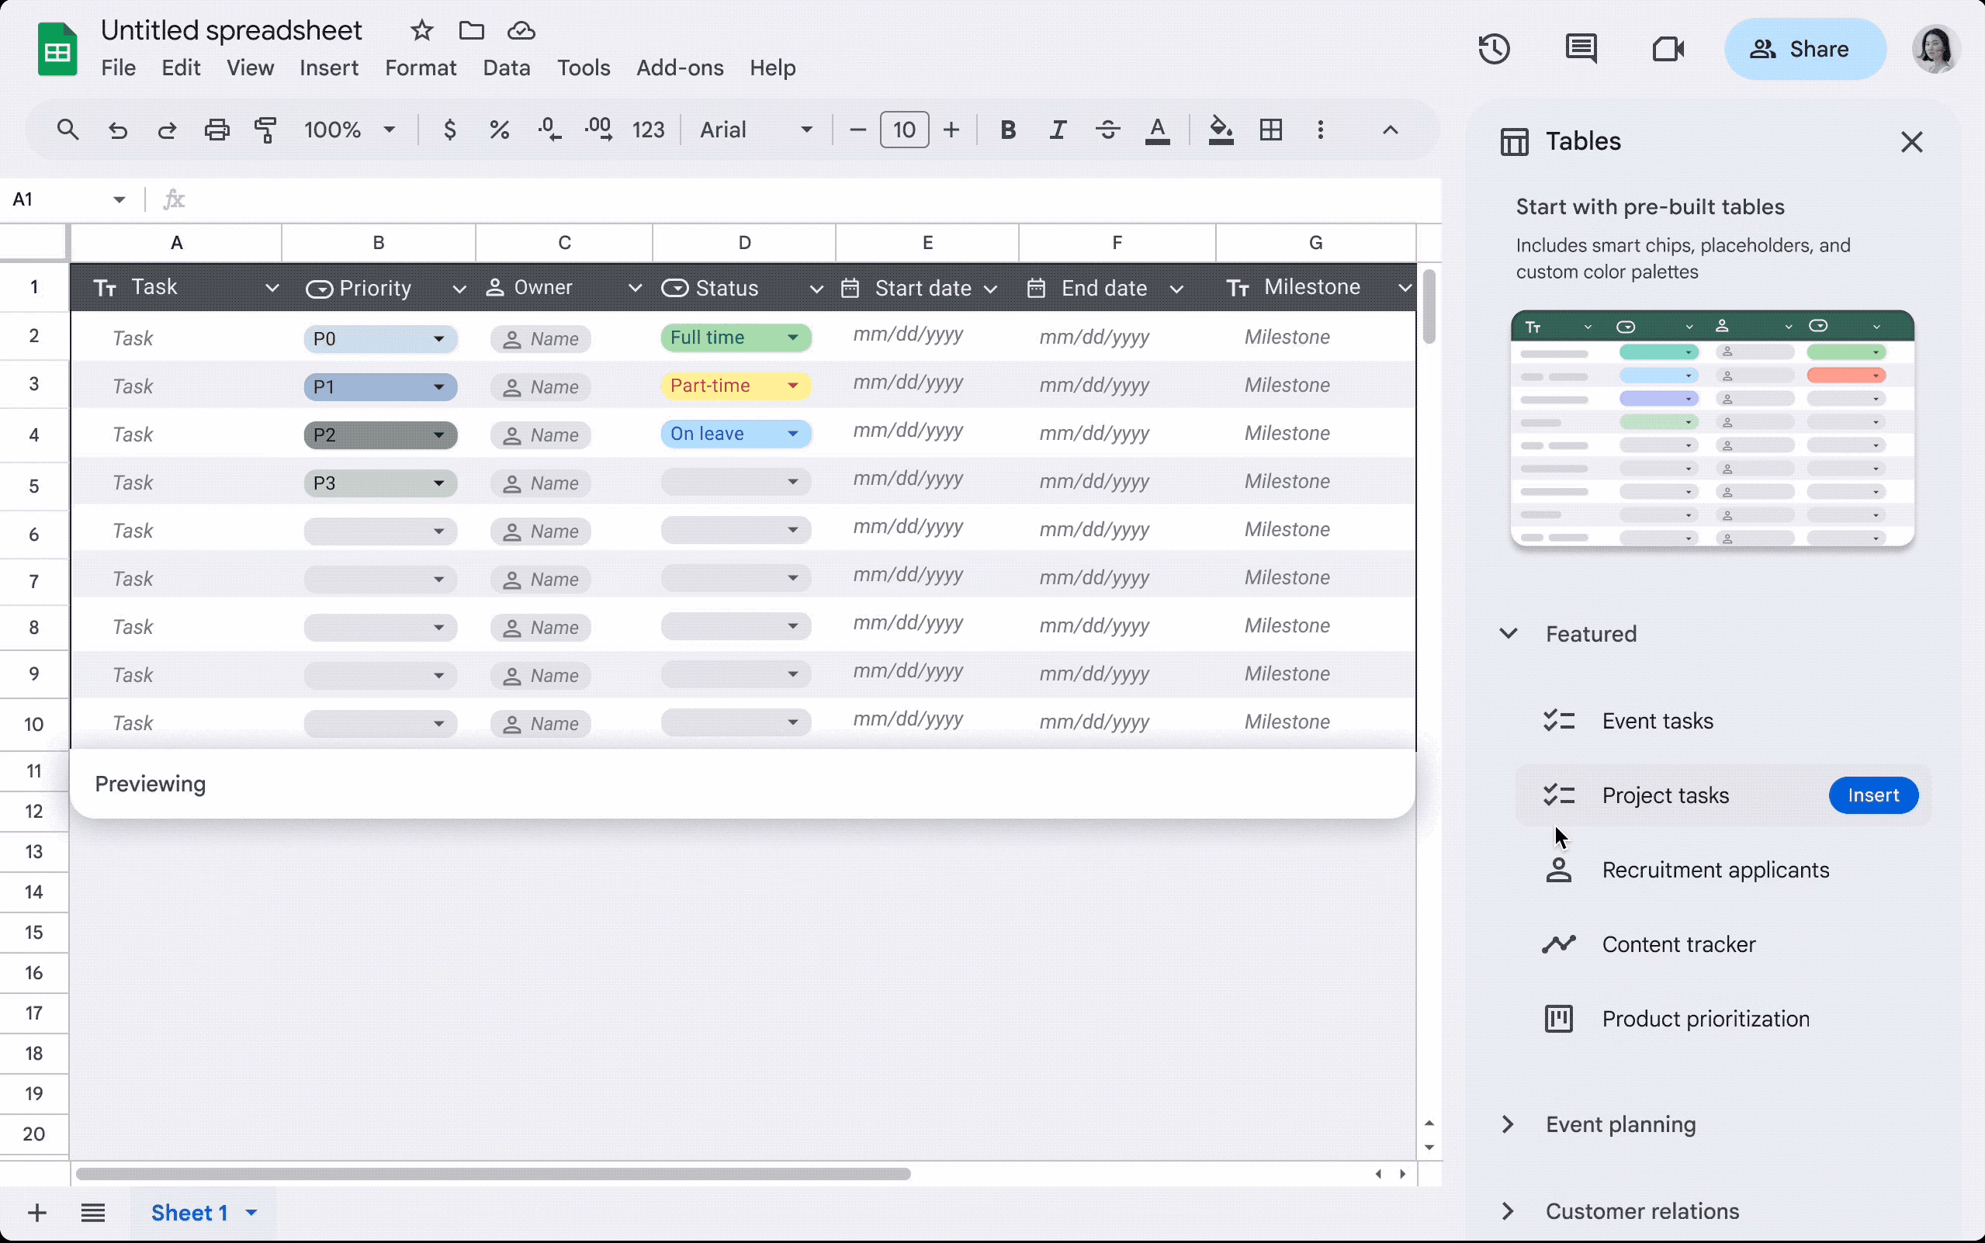Open the fill color picker
Viewport: 1985px width, 1243px height.
click(1221, 130)
